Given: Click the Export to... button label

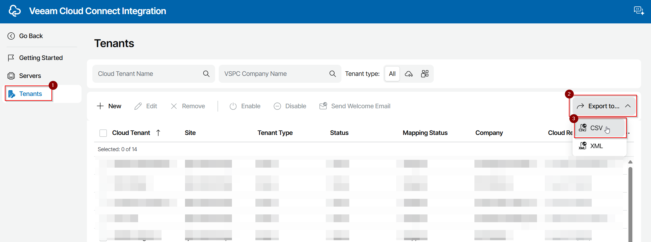Looking at the screenshot, I should click(x=604, y=106).
